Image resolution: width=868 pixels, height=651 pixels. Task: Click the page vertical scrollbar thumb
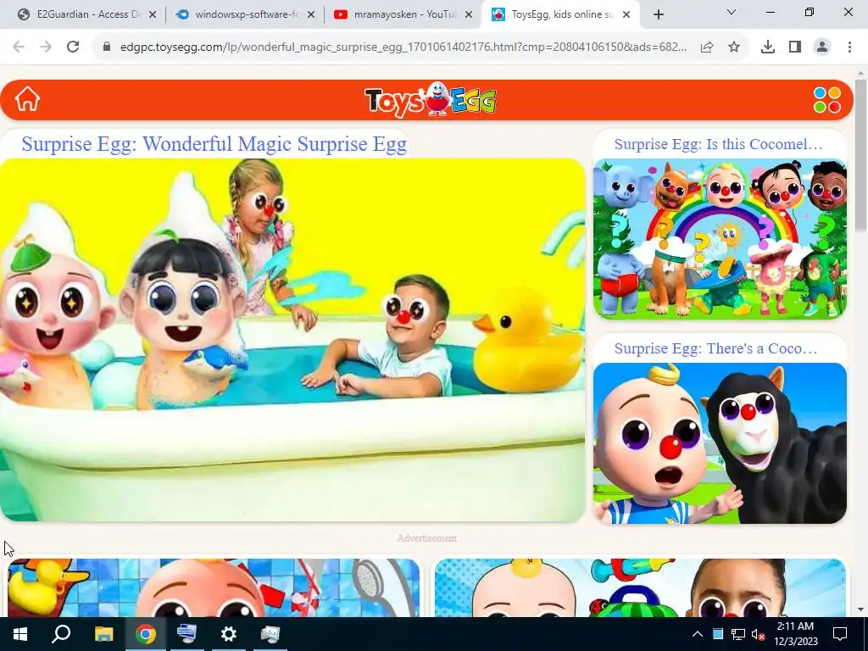tap(861, 155)
